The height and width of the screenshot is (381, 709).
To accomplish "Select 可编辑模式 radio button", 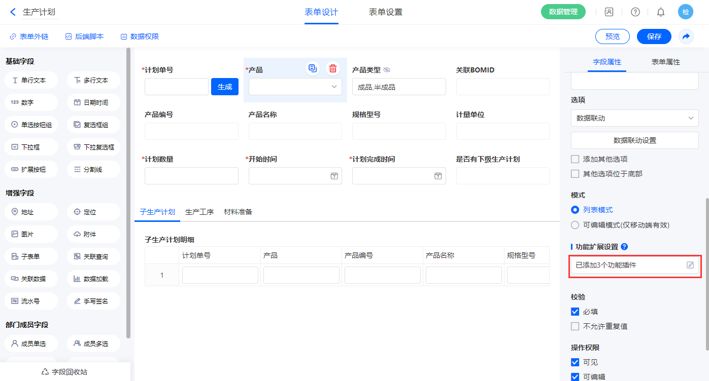I will tap(575, 224).
